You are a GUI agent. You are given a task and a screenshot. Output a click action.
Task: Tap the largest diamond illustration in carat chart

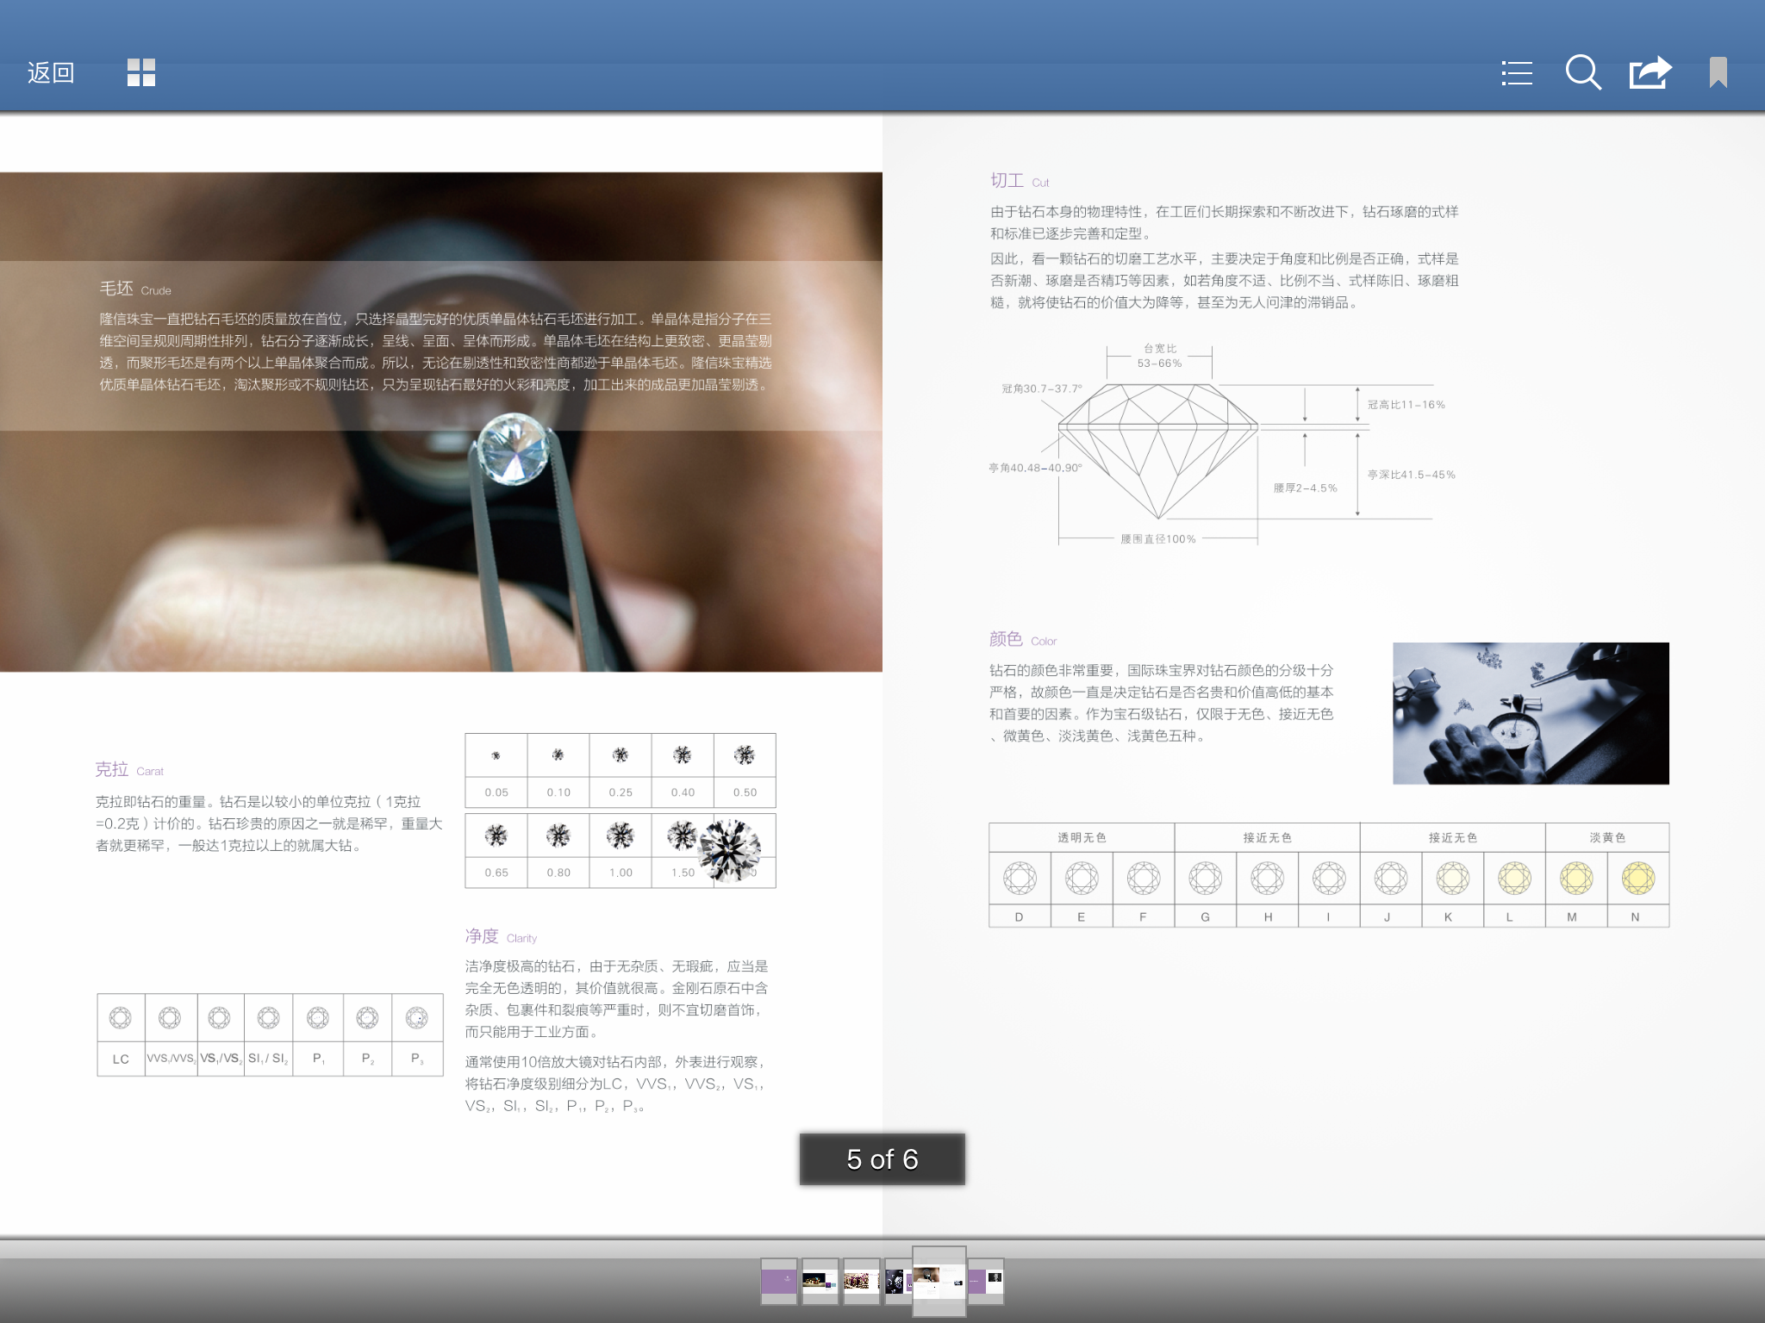point(730,850)
